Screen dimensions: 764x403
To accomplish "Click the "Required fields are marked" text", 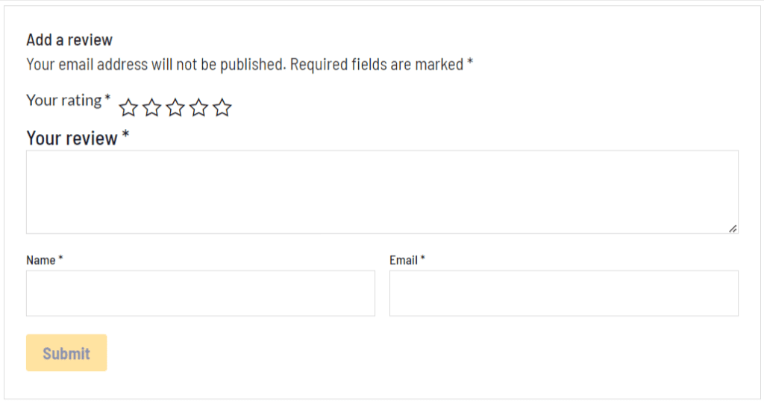I will (x=377, y=64).
